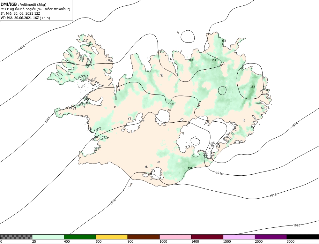Select the '1400' colorbar tick label
The height and width of the screenshot is (244, 319).
click(195, 241)
